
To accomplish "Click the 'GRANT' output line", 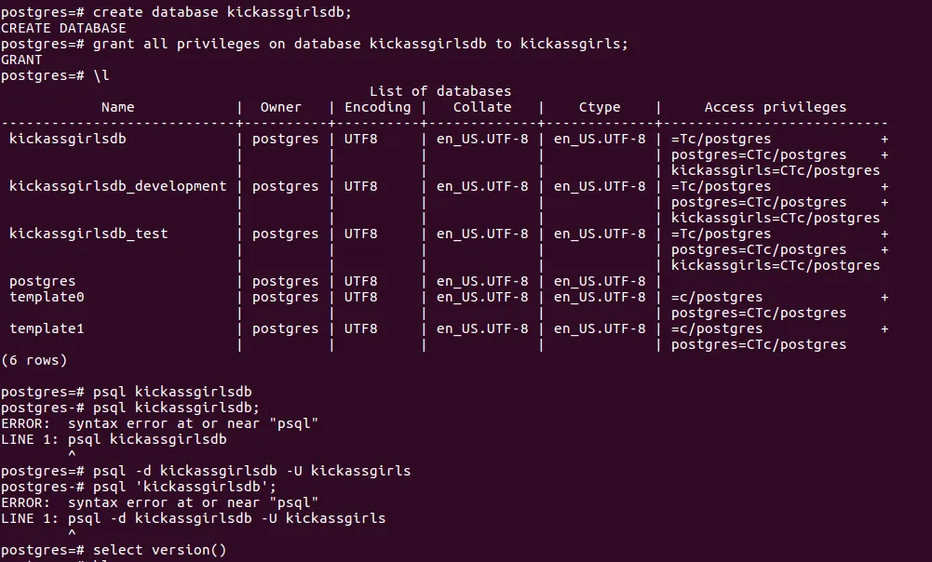I will click(x=21, y=60).
